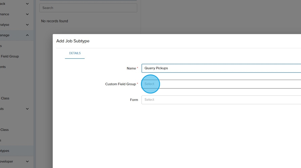
Task: Expand the "sts" sidebar section chevron
Action: tap(27, 109)
